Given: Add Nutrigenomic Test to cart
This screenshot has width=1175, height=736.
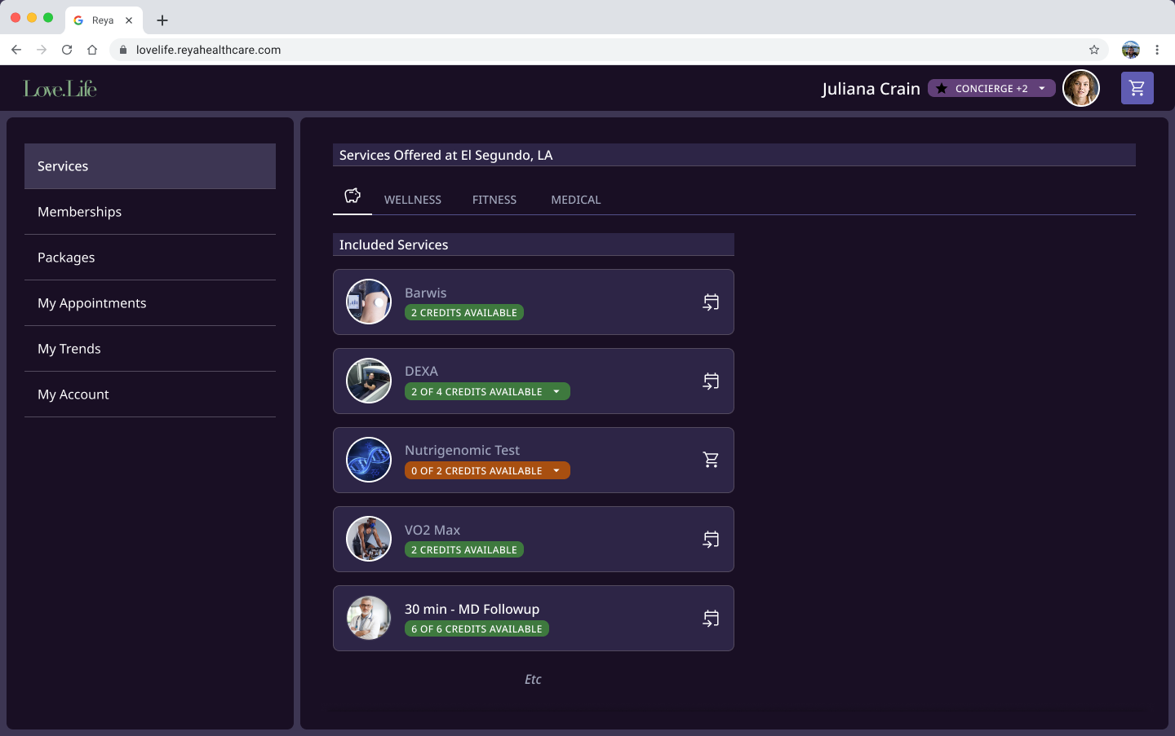Looking at the screenshot, I should pyautogui.click(x=711, y=461).
